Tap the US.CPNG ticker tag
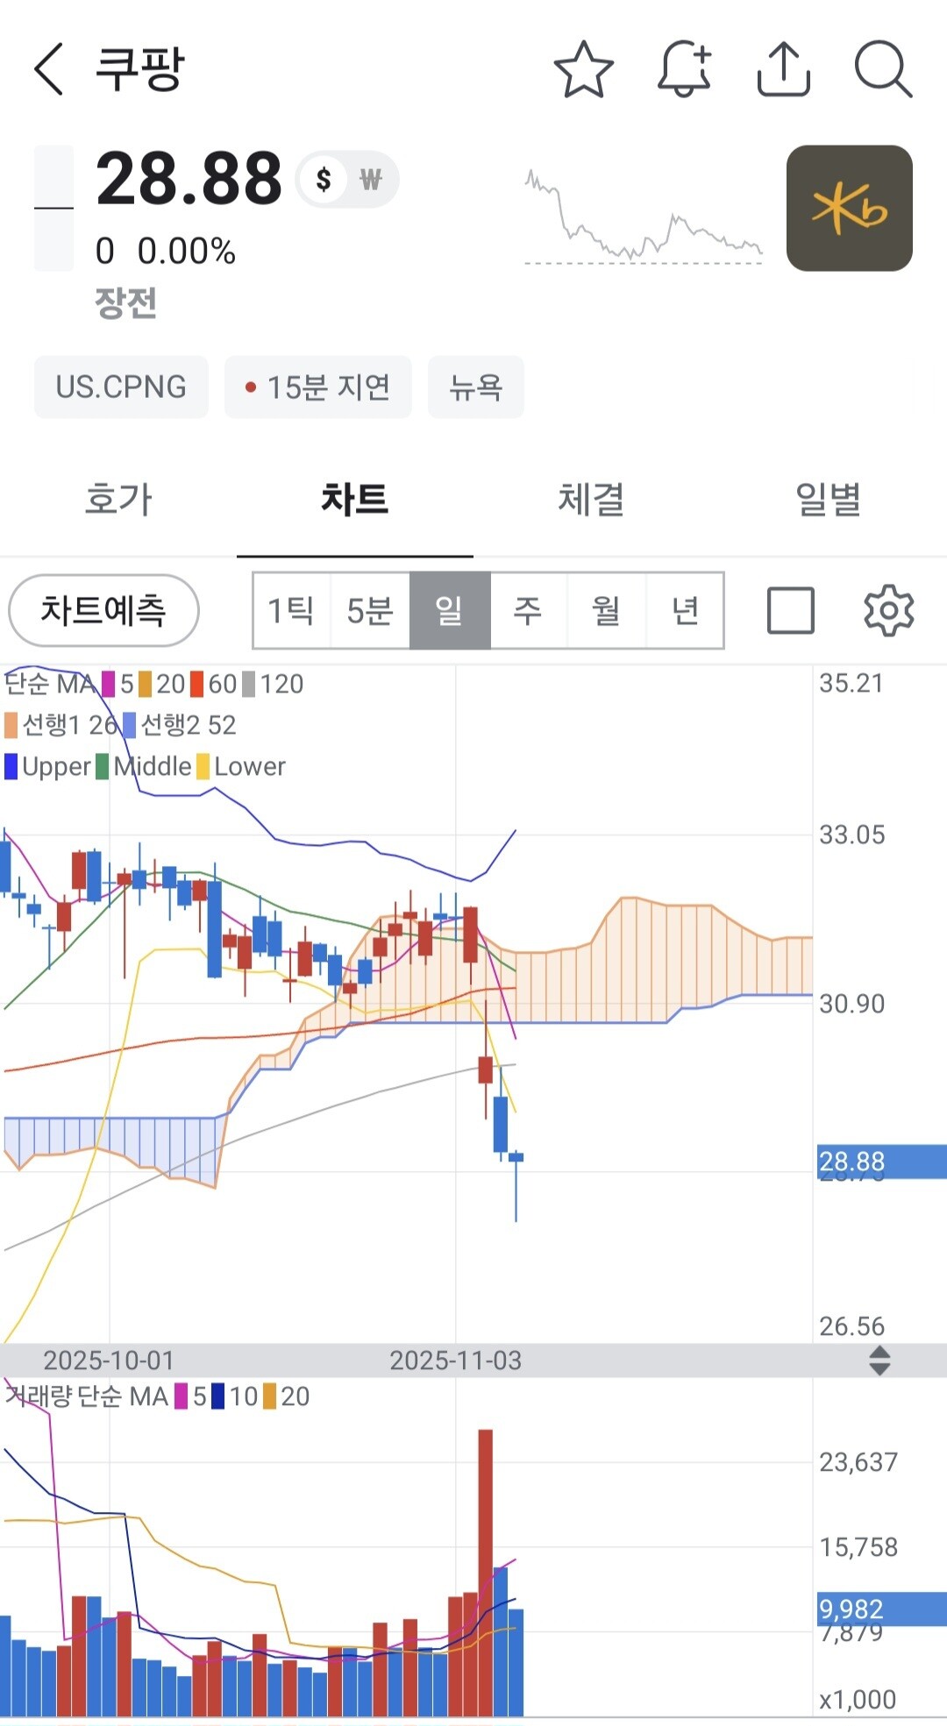This screenshot has width=947, height=1726. click(121, 387)
